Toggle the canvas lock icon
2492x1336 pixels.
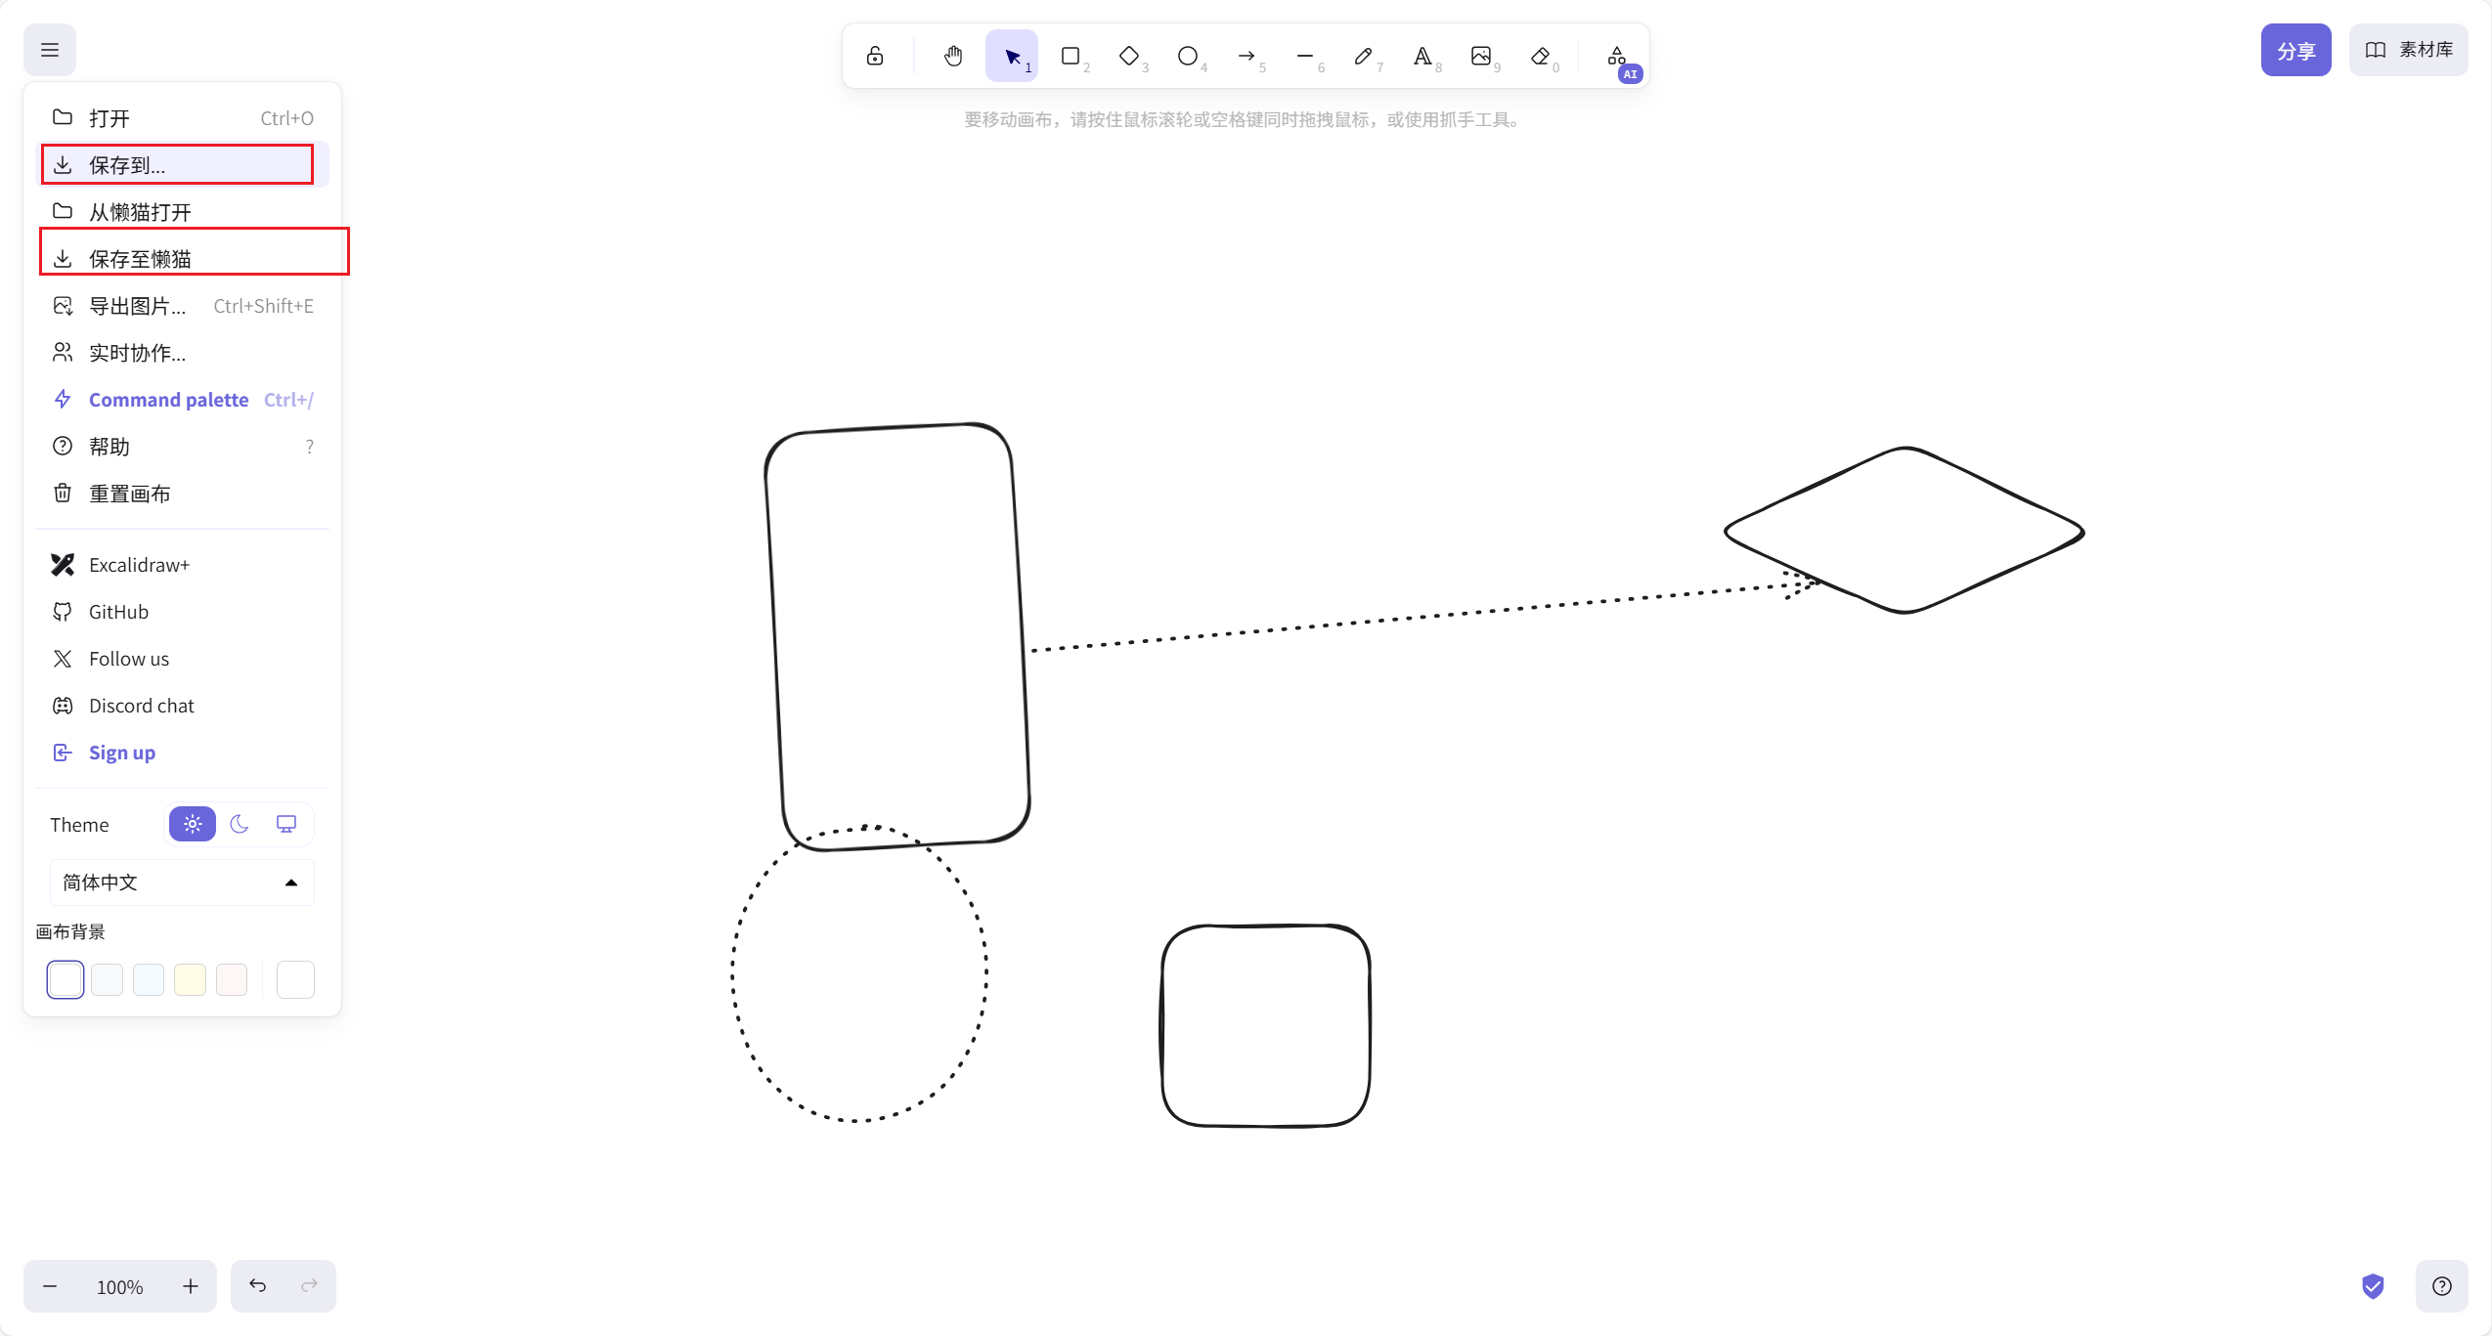point(875,56)
